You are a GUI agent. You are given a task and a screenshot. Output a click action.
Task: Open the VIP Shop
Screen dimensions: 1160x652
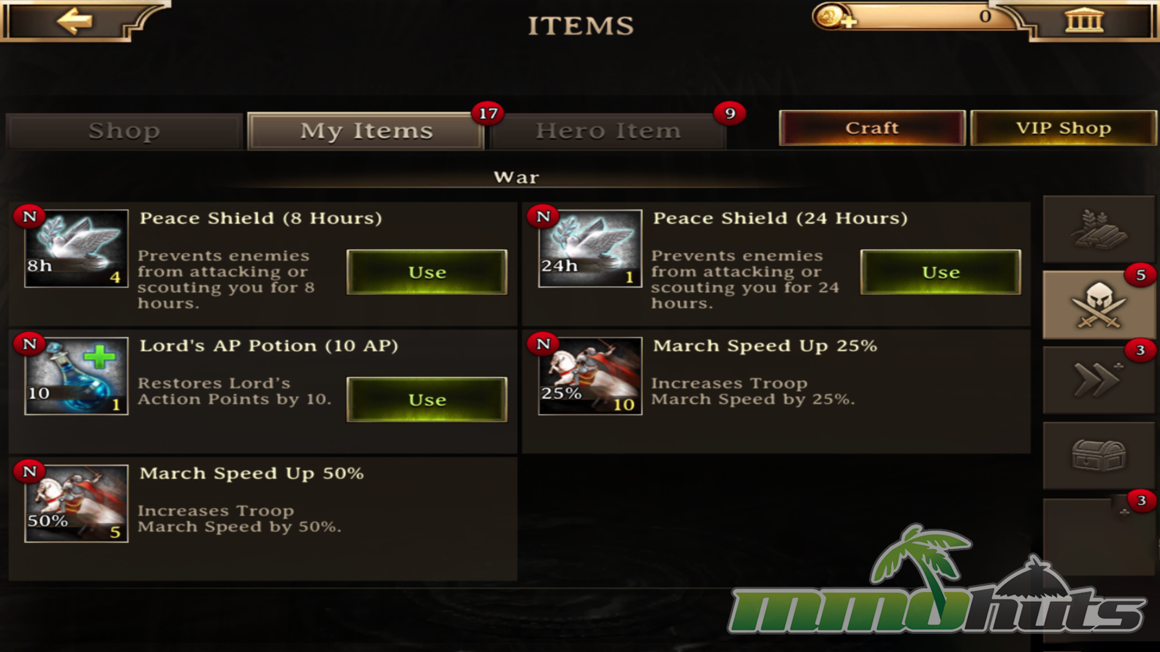pyautogui.click(x=1063, y=128)
